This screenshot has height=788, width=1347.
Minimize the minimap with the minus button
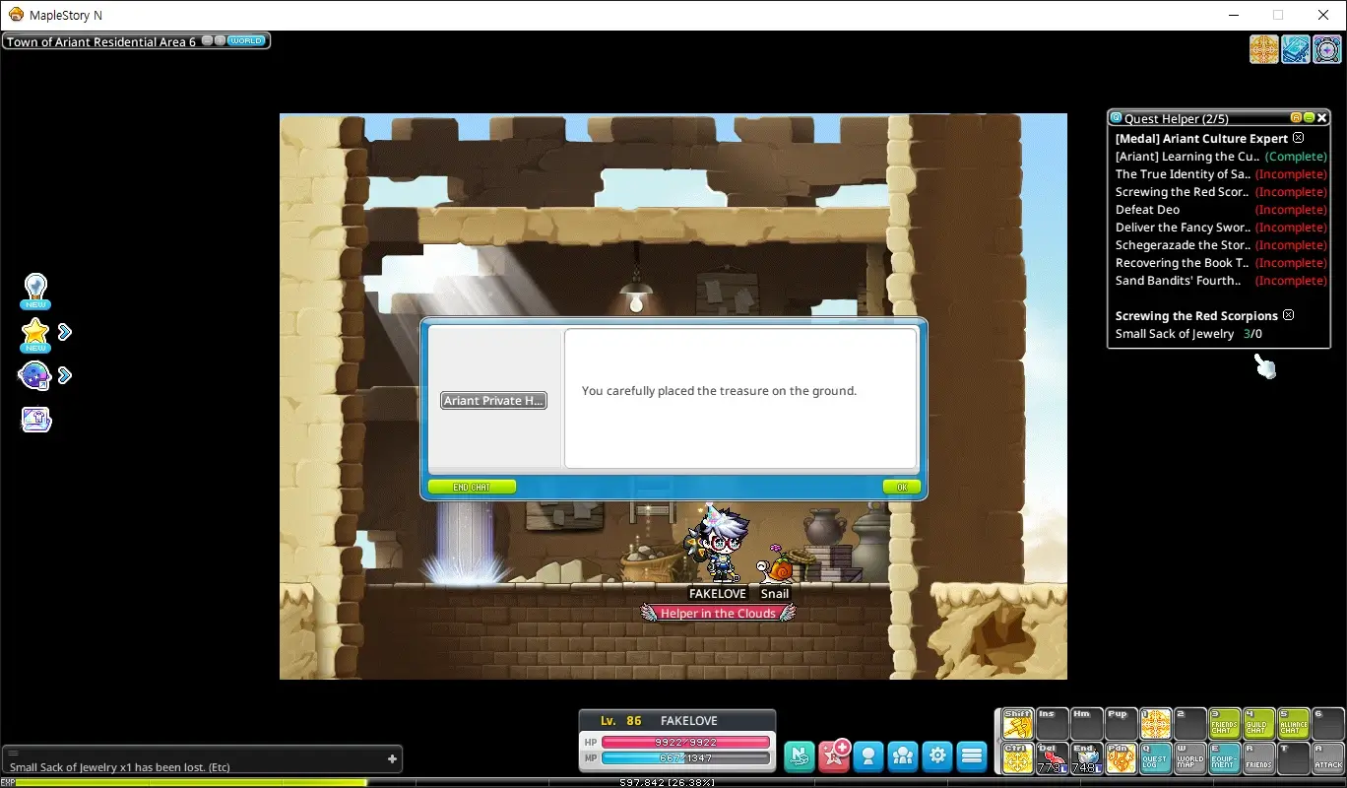click(208, 40)
